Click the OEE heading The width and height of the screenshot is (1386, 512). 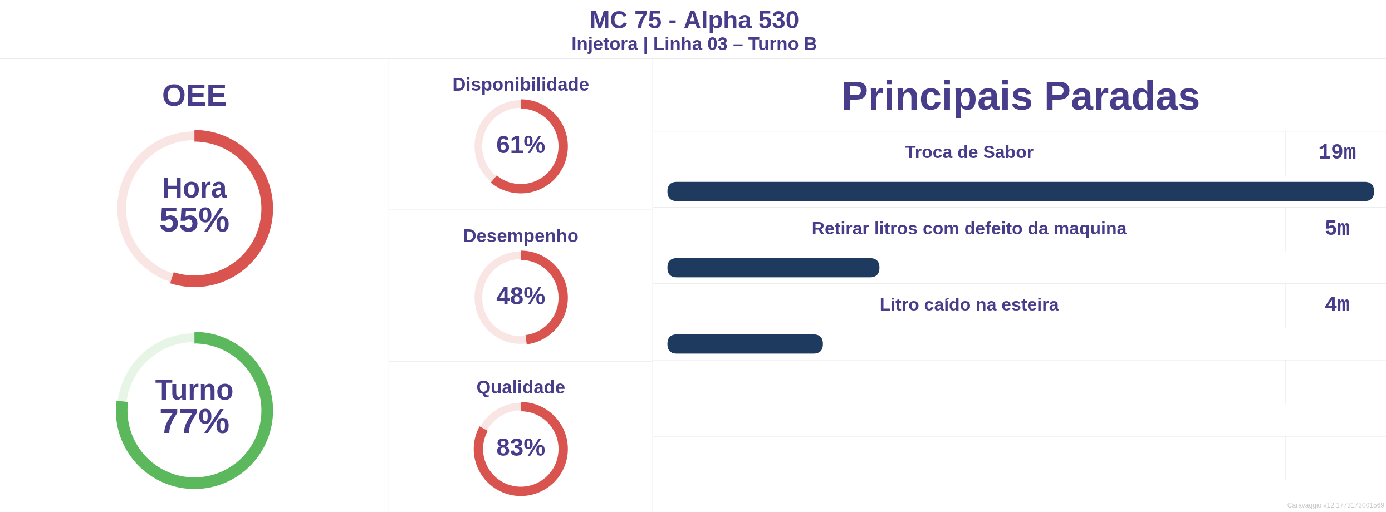point(194,95)
